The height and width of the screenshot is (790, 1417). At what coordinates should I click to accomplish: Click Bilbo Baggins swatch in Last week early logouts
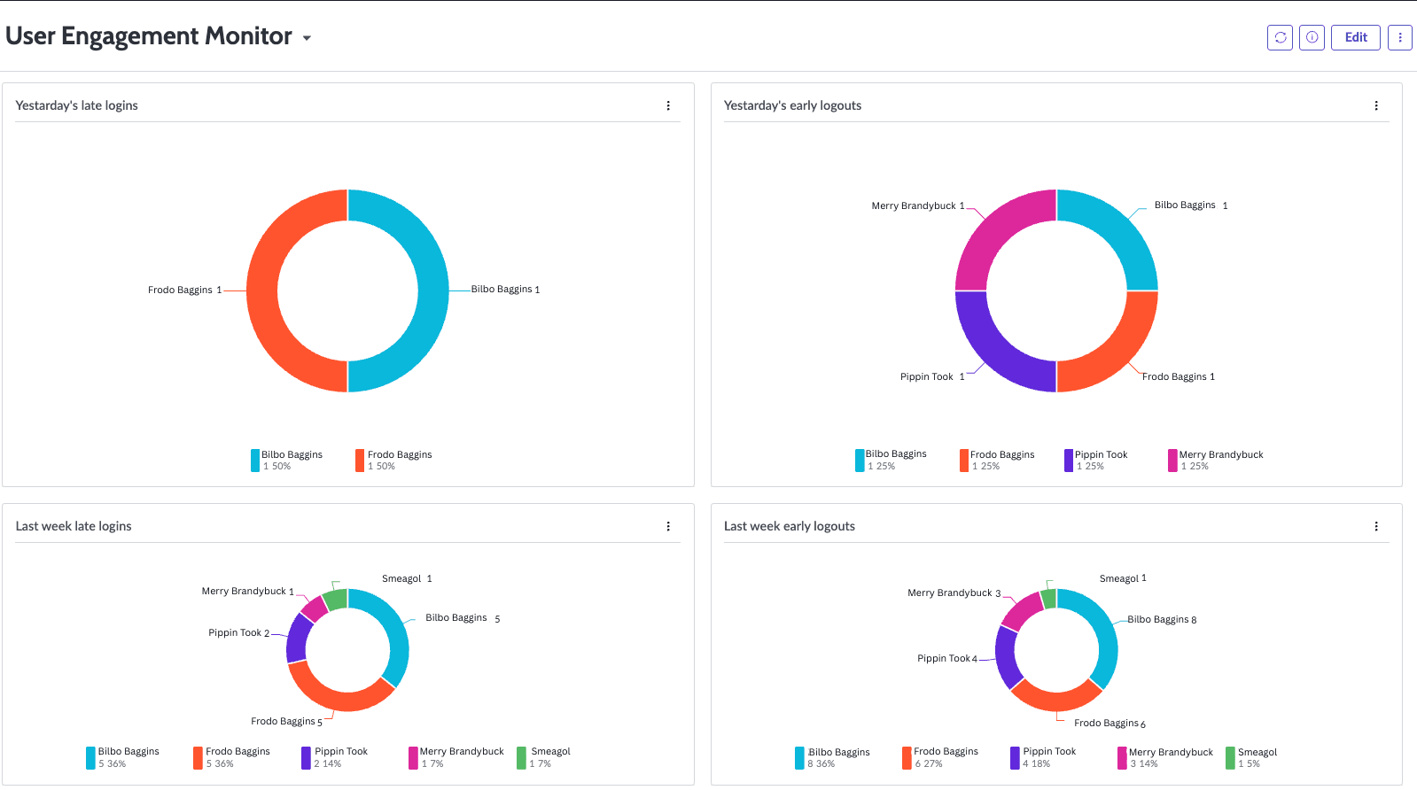799,758
